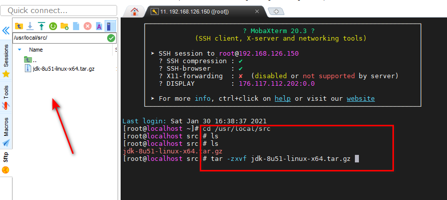
Task: Open the Tools sidebar tab
Action: (x=6, y=97)
